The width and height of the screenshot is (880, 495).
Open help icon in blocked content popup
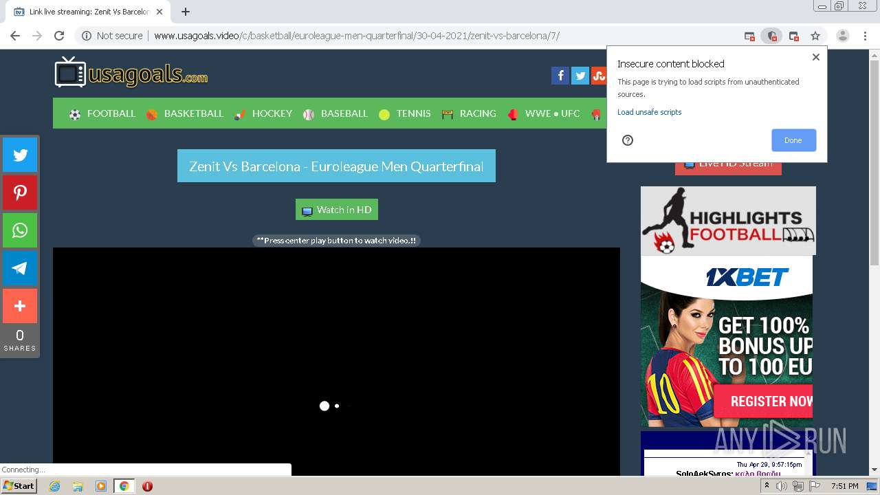point(627,140)
